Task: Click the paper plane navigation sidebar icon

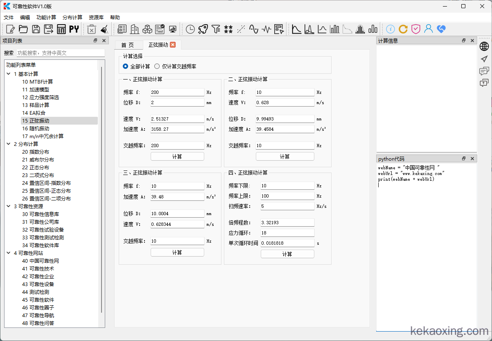Action: [484, 59]
